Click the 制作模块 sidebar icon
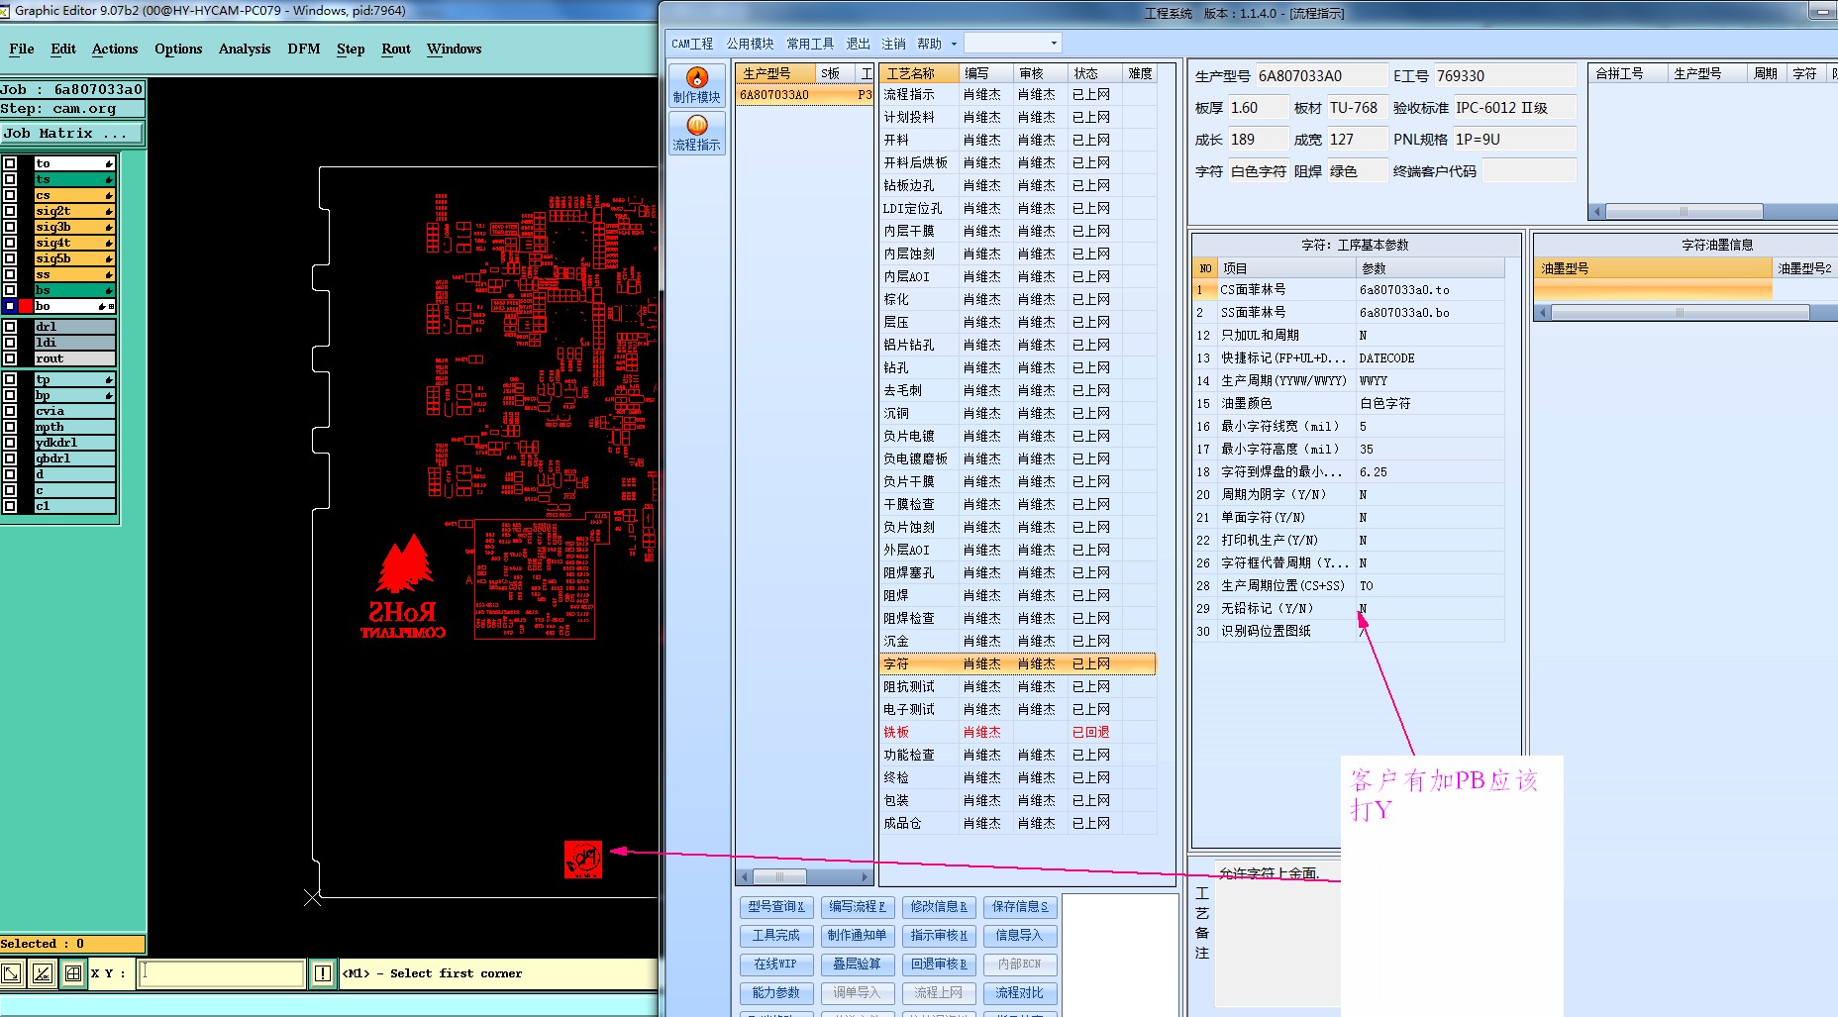Viewport: 1838px width, 1017px height. click(x=696, y=85)
